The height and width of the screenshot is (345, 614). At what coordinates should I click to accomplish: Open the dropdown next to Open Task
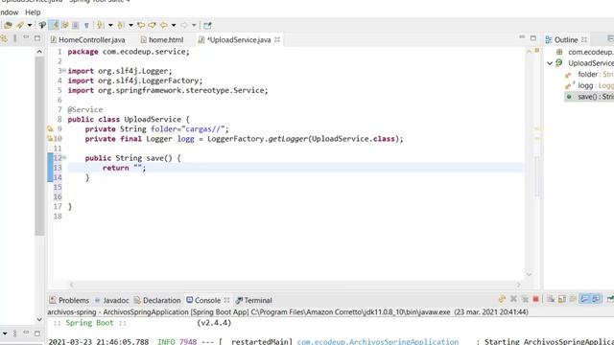click(30, 26)
